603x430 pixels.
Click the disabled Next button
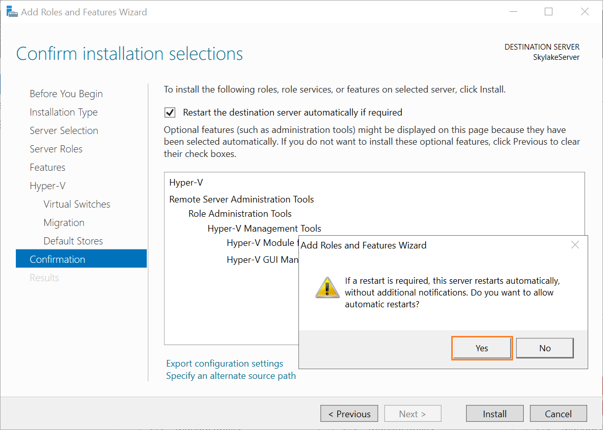click(x=412, y=414)
